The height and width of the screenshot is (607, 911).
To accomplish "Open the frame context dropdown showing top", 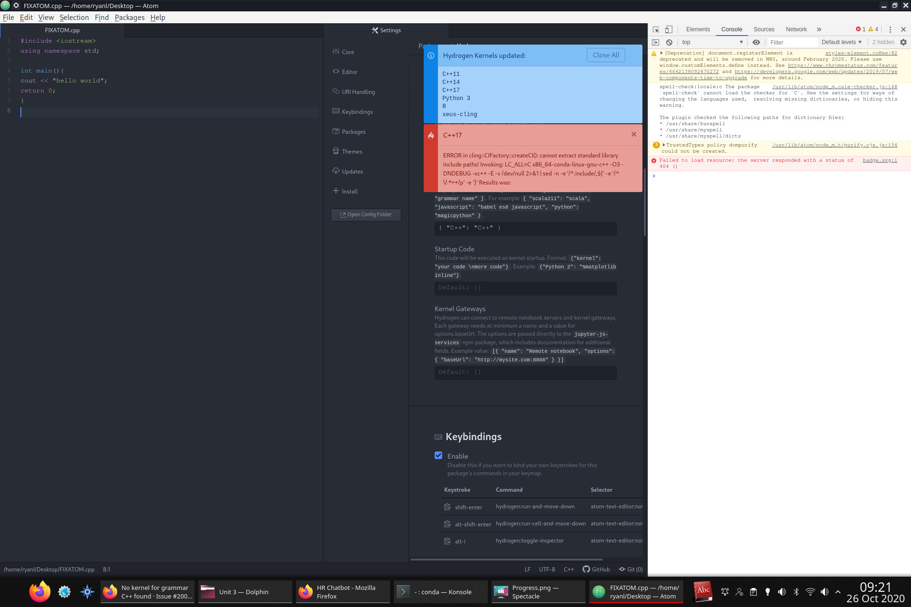I will pyautogui.click(x=712, y=42).
